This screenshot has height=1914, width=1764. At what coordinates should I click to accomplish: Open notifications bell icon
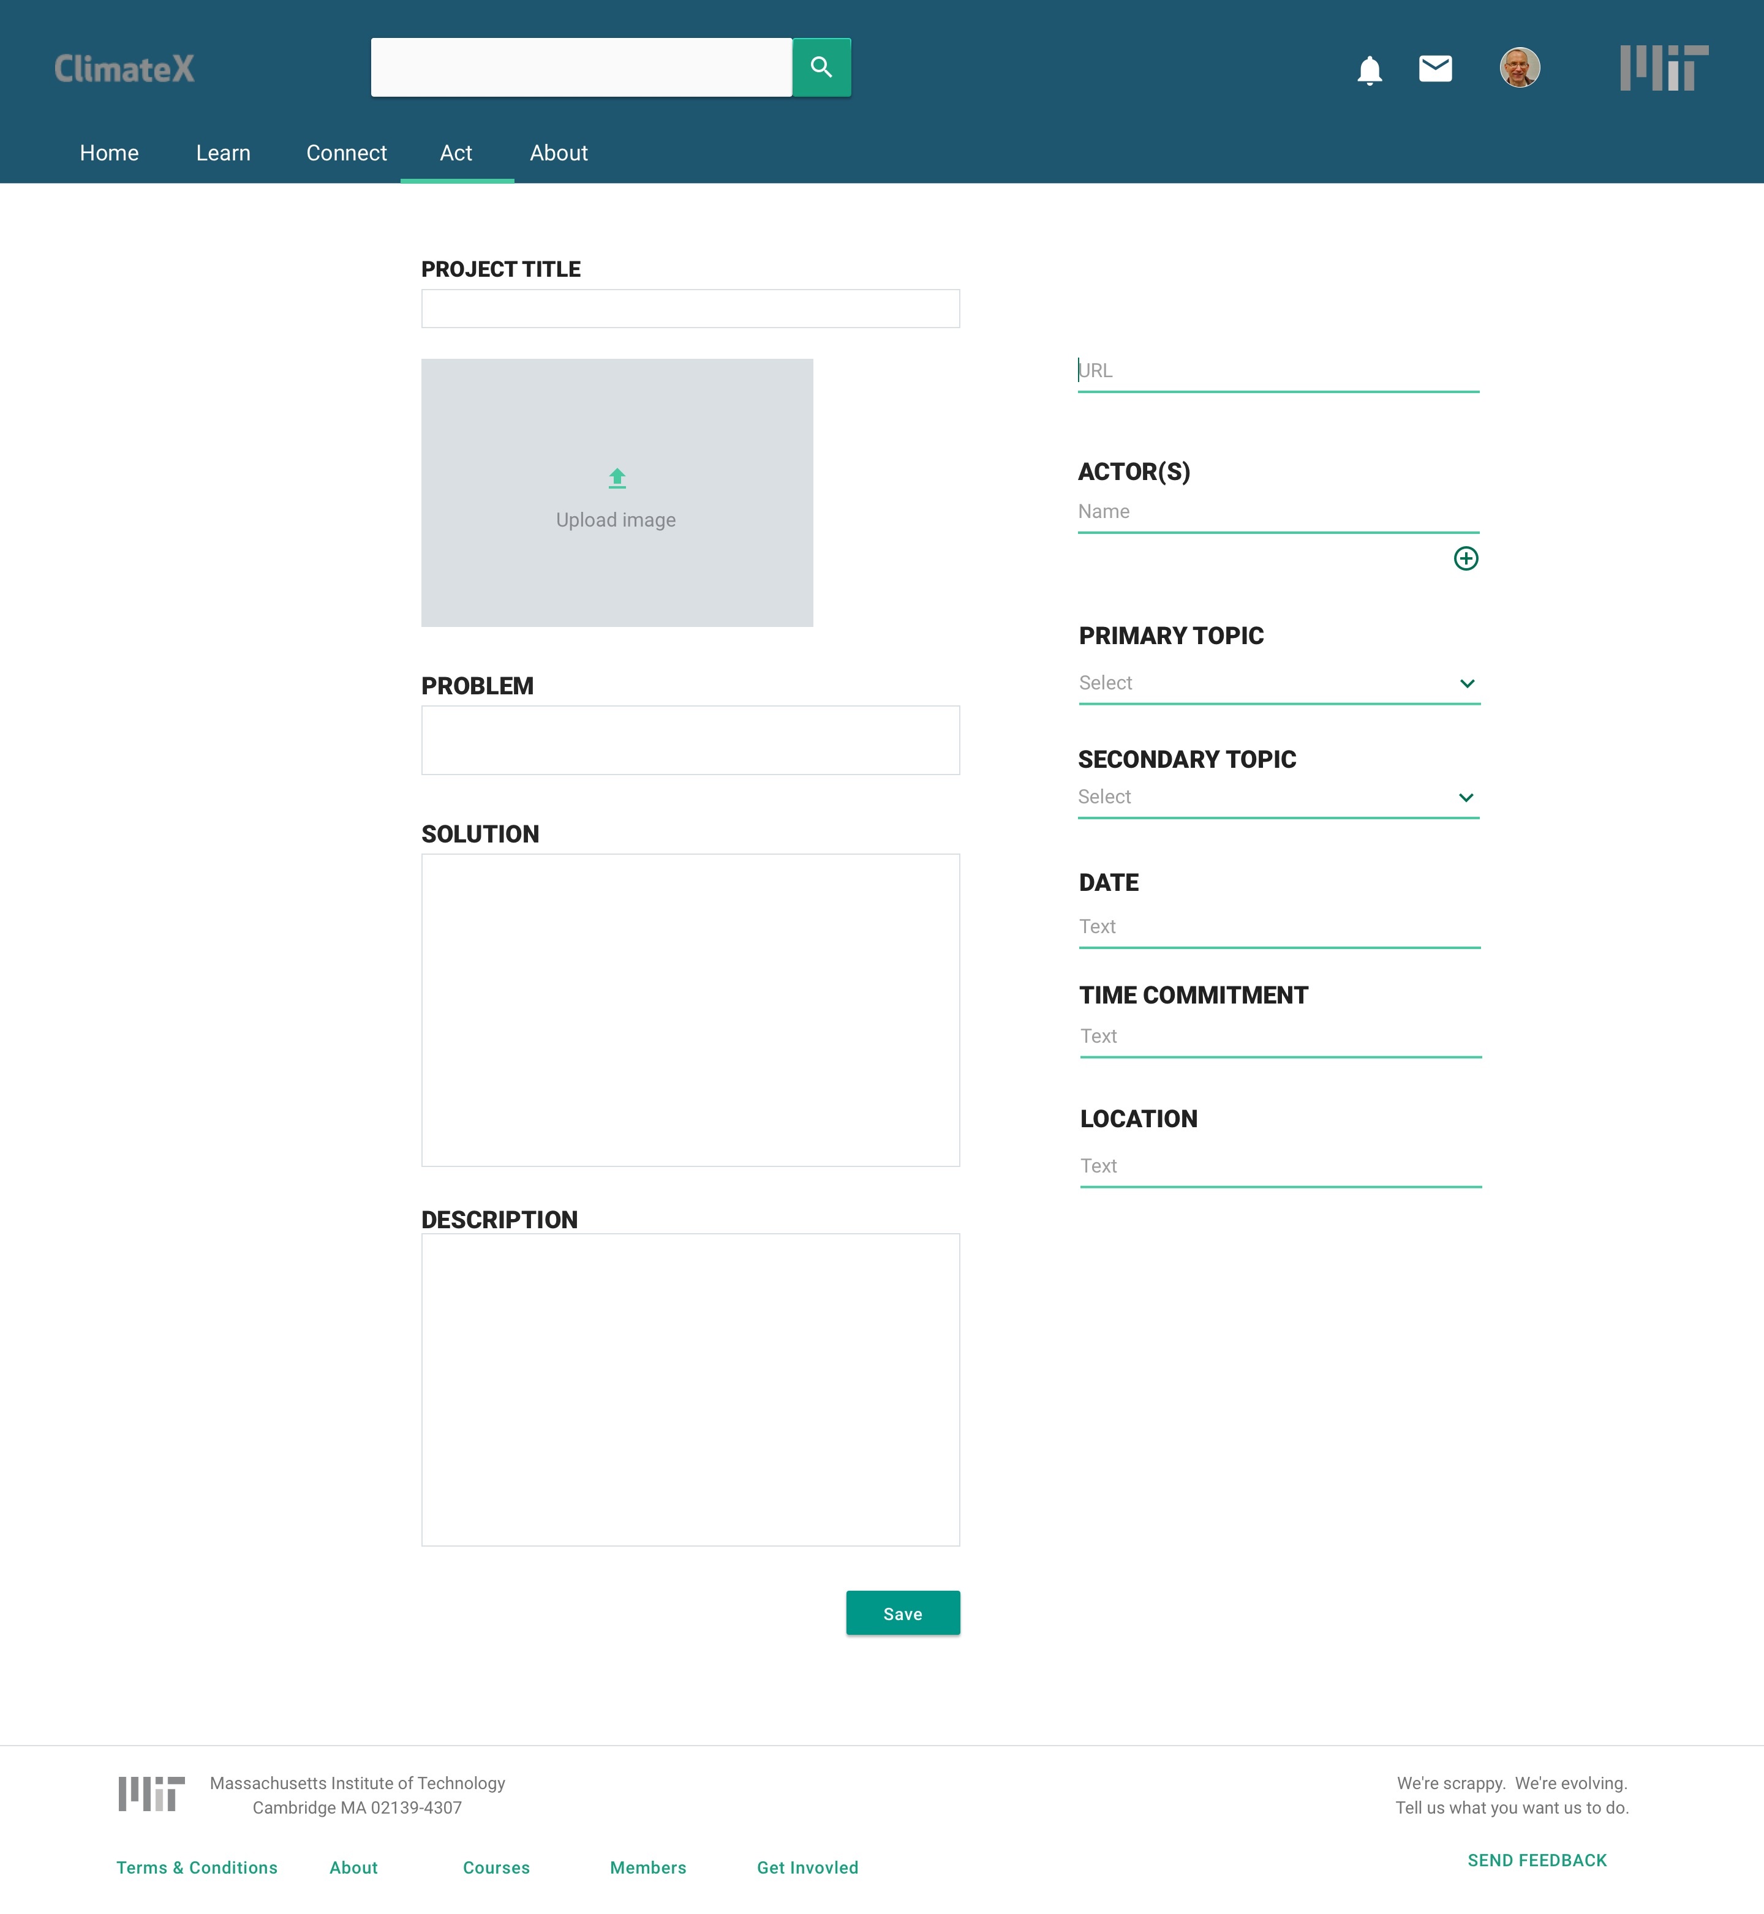1369,70
